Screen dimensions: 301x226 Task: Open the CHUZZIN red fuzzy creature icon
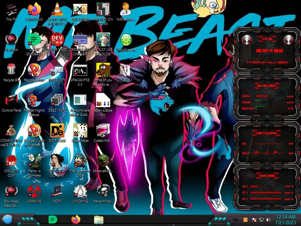11,161
